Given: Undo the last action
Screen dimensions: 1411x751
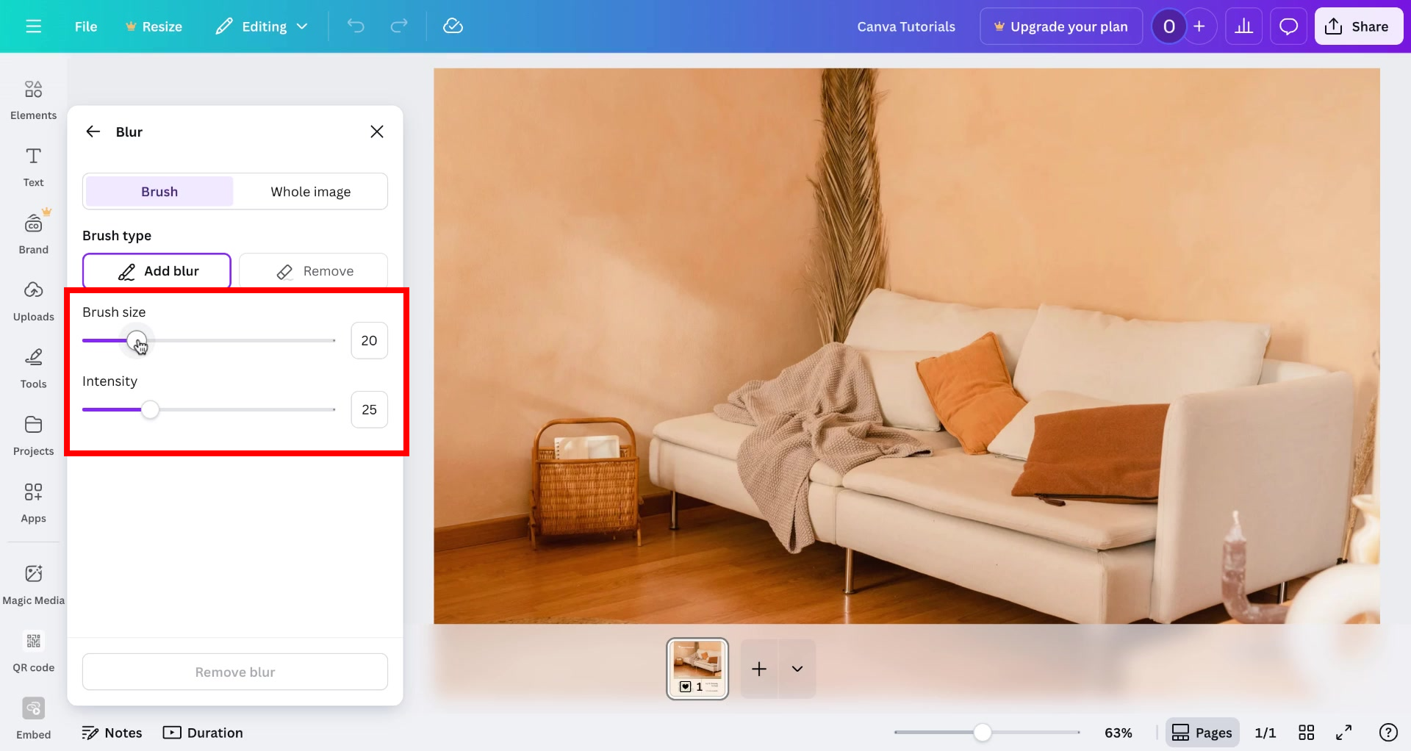Looking at the screenshot, I should [356, 26].
